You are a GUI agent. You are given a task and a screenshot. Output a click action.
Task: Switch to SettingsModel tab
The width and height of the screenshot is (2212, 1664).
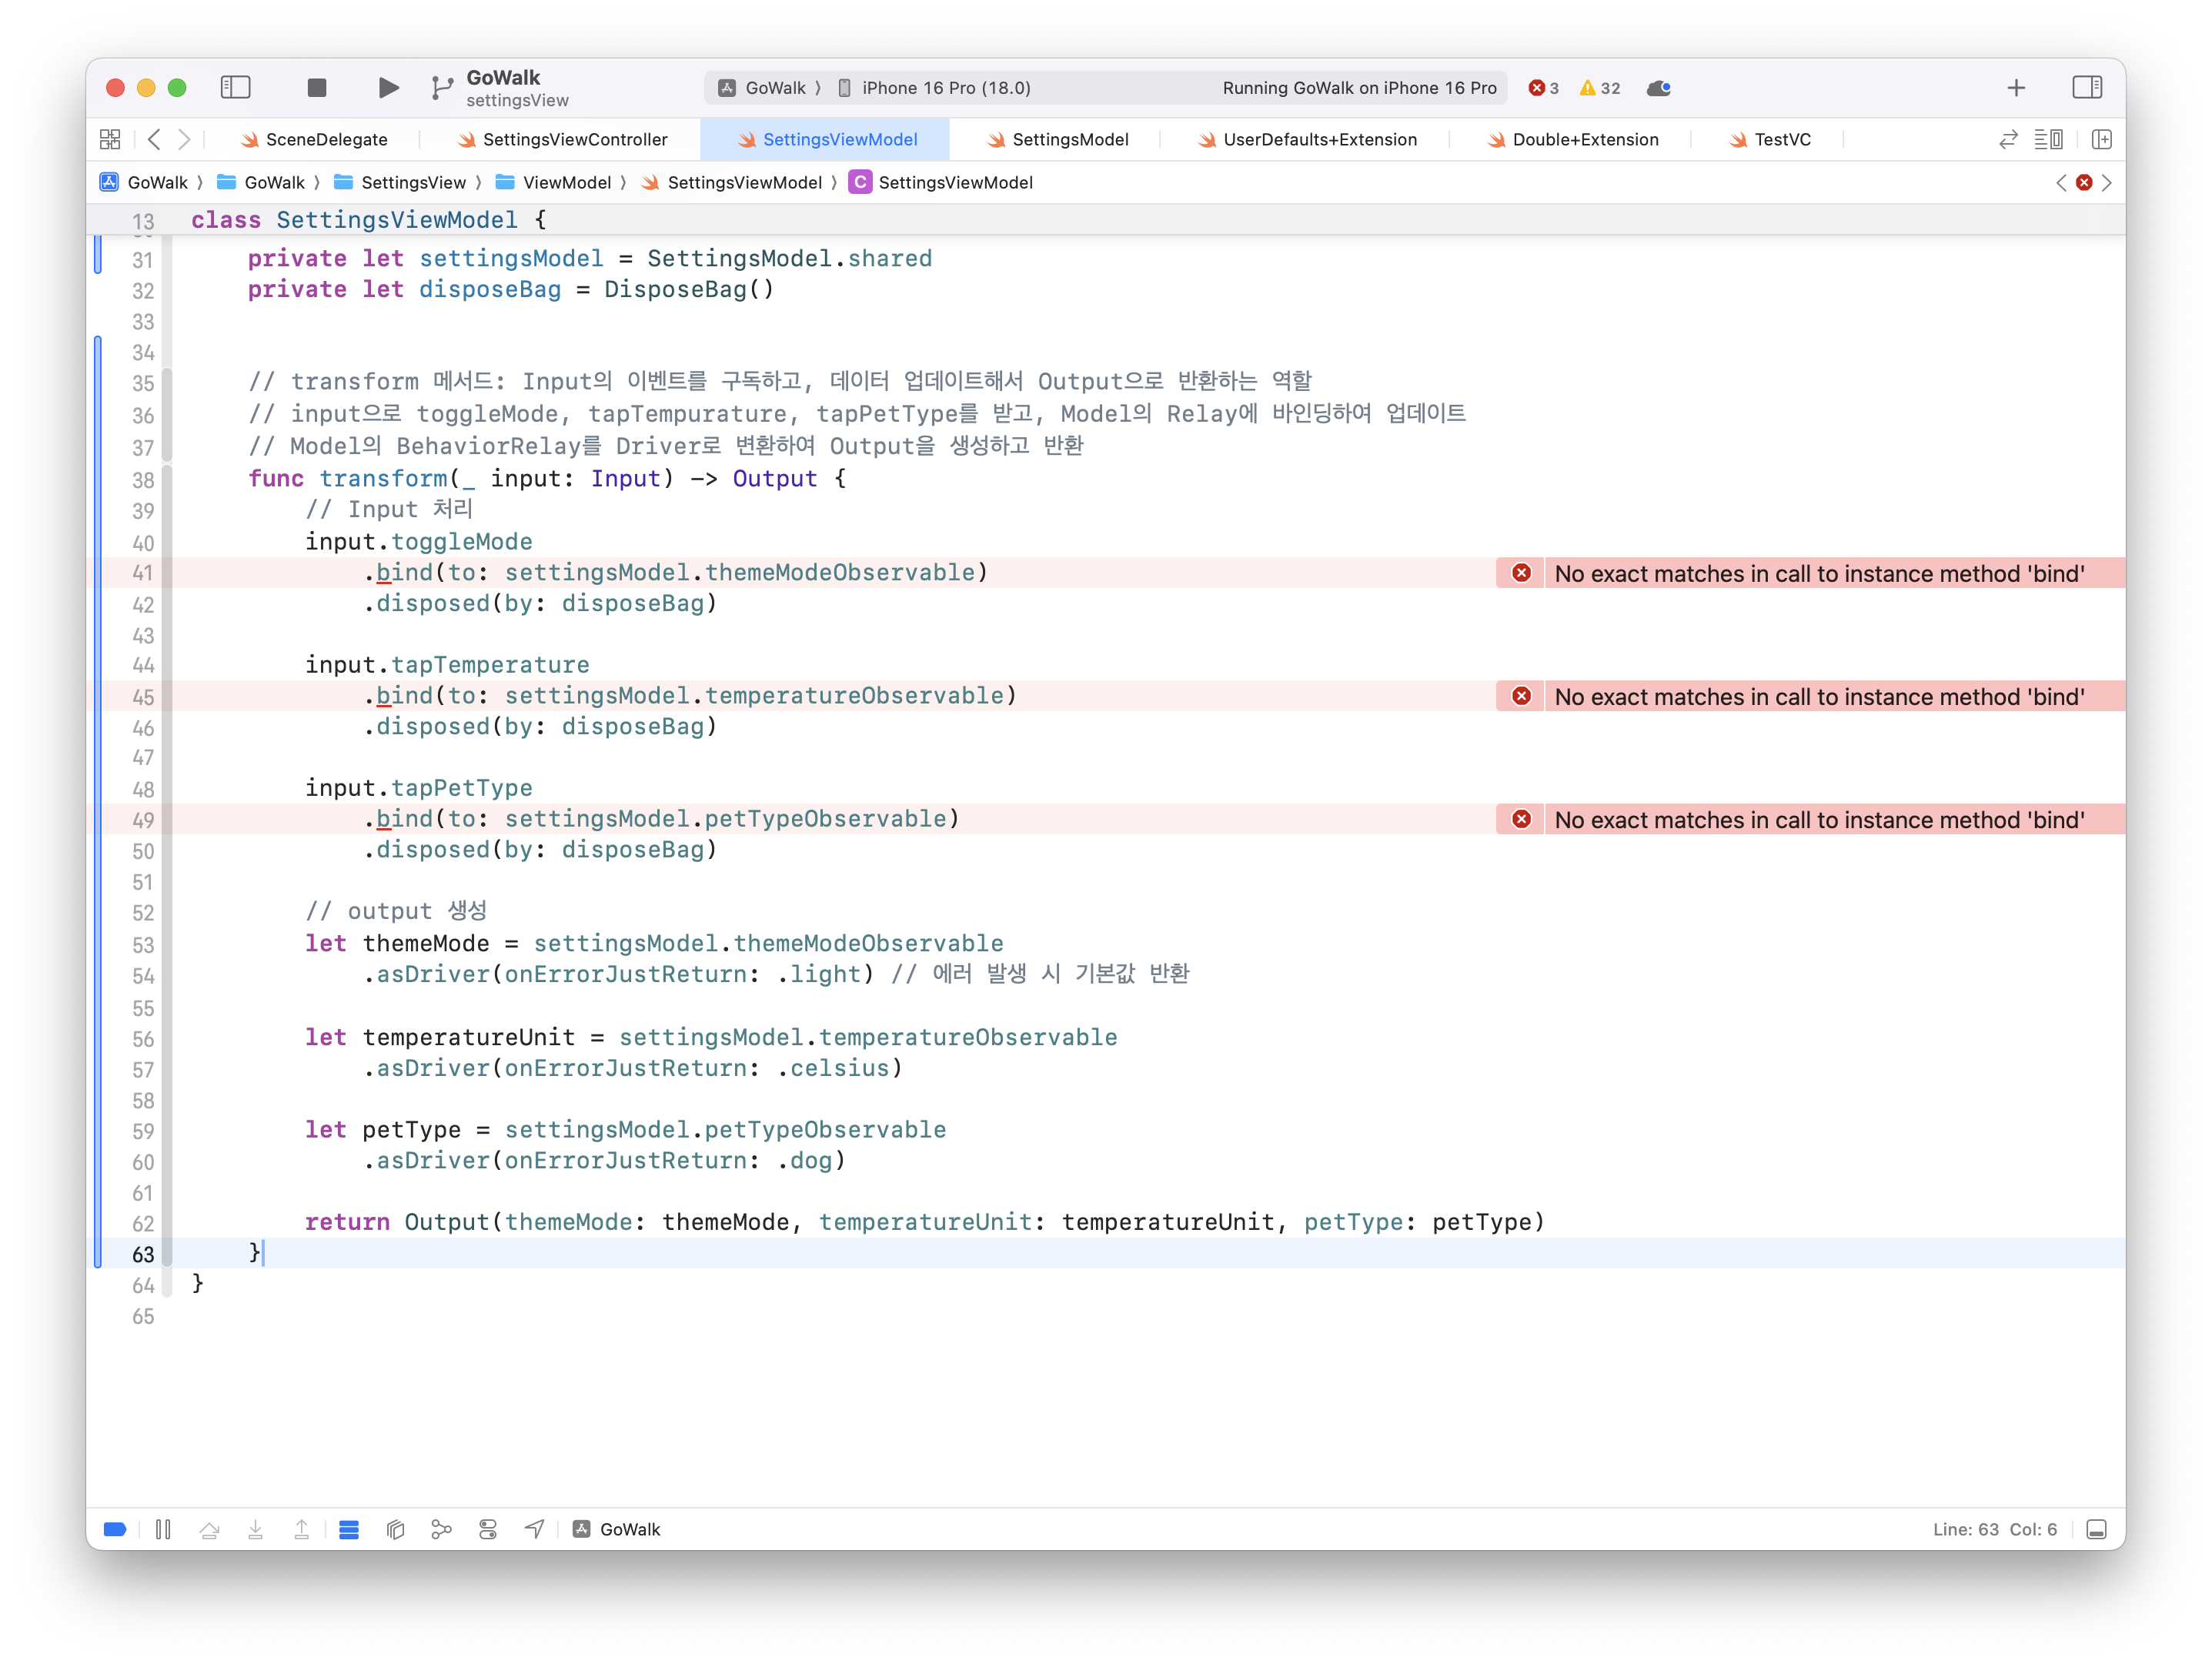coord(1068,139)
